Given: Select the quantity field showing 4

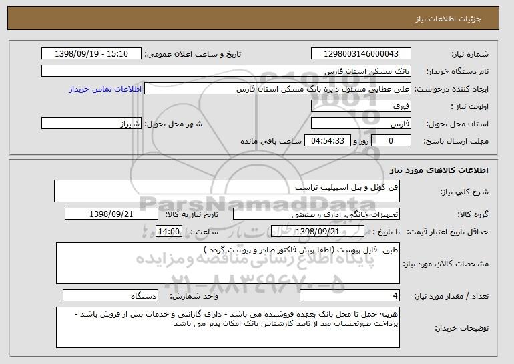Looking at the screenshot, I should tap(350, 295).
